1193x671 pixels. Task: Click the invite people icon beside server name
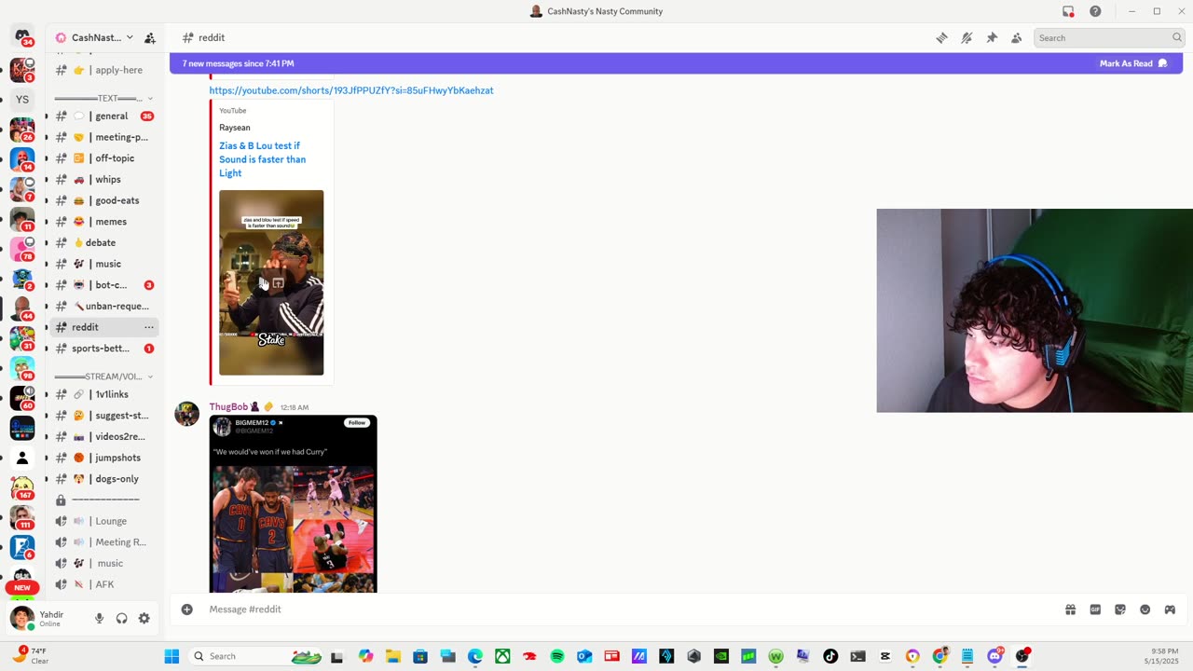(x=149, y=38)
